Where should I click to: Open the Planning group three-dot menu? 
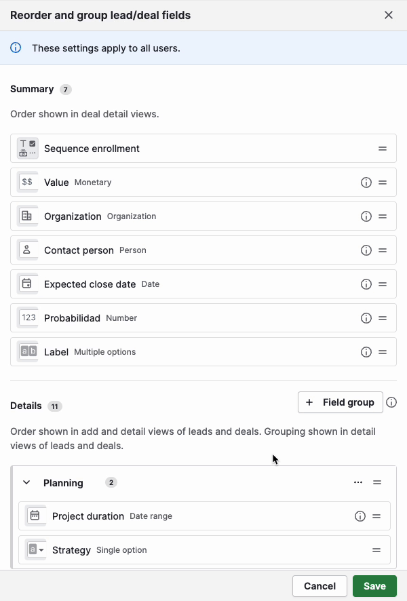click(358, 483)
